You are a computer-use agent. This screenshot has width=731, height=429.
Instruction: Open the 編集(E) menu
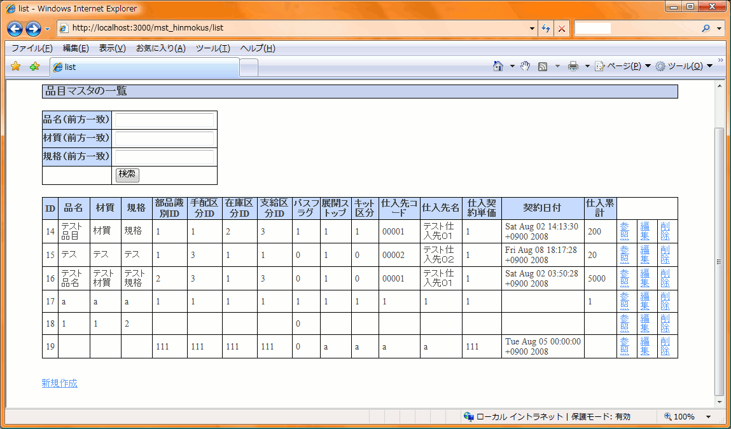tap(76, 48)
